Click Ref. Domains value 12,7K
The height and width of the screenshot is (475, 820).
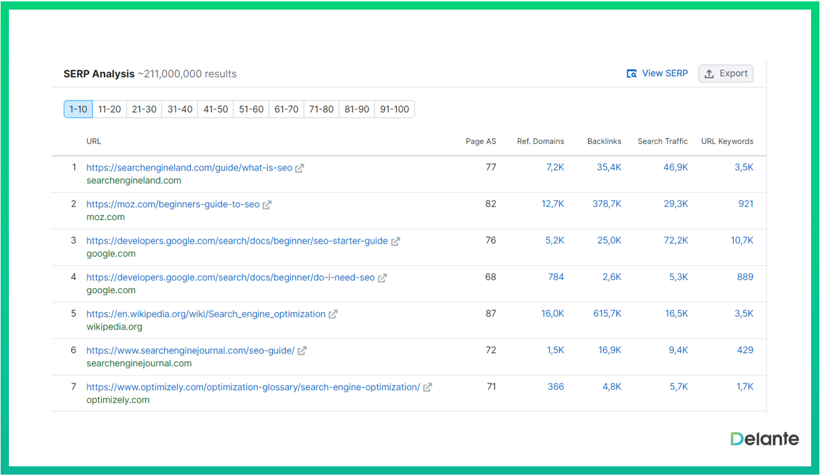(x=553, y=204)
